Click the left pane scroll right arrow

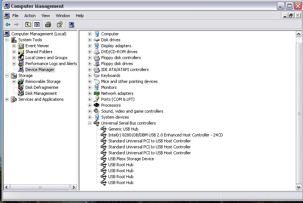74,187
